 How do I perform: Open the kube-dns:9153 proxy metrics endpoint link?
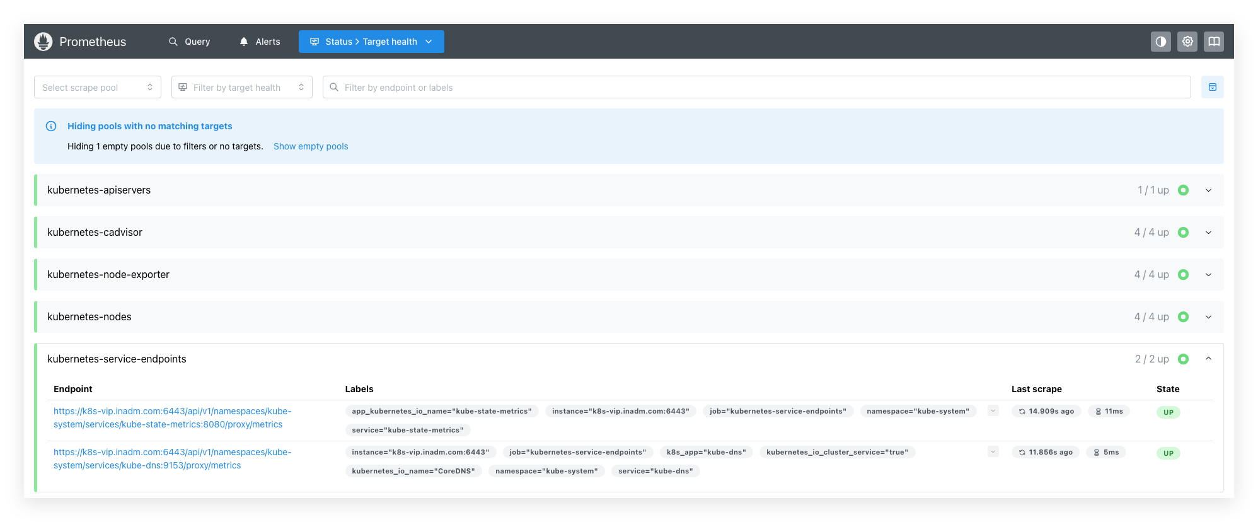(x=173, y=458)
